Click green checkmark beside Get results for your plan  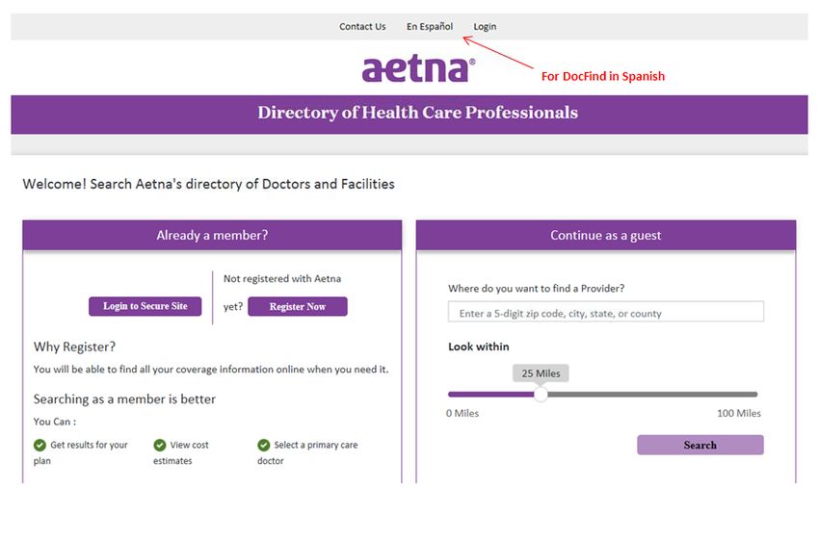click(x=40, y=445)
